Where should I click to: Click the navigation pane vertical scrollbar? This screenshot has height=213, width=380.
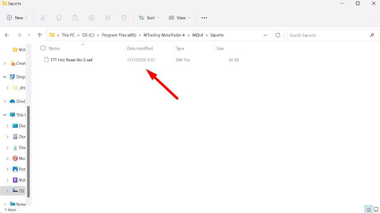pyautogui.click(x=29, y=149)
